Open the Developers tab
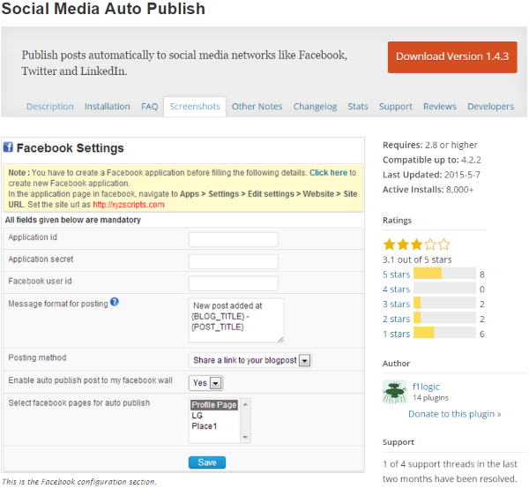Screen dimensions: 529x489 click(x=490, y=107)
